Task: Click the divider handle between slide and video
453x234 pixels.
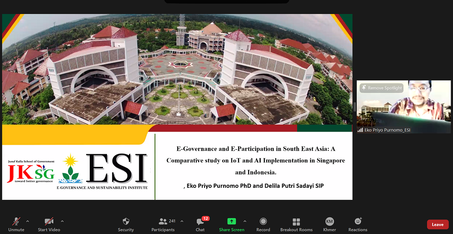Action: 355,107
